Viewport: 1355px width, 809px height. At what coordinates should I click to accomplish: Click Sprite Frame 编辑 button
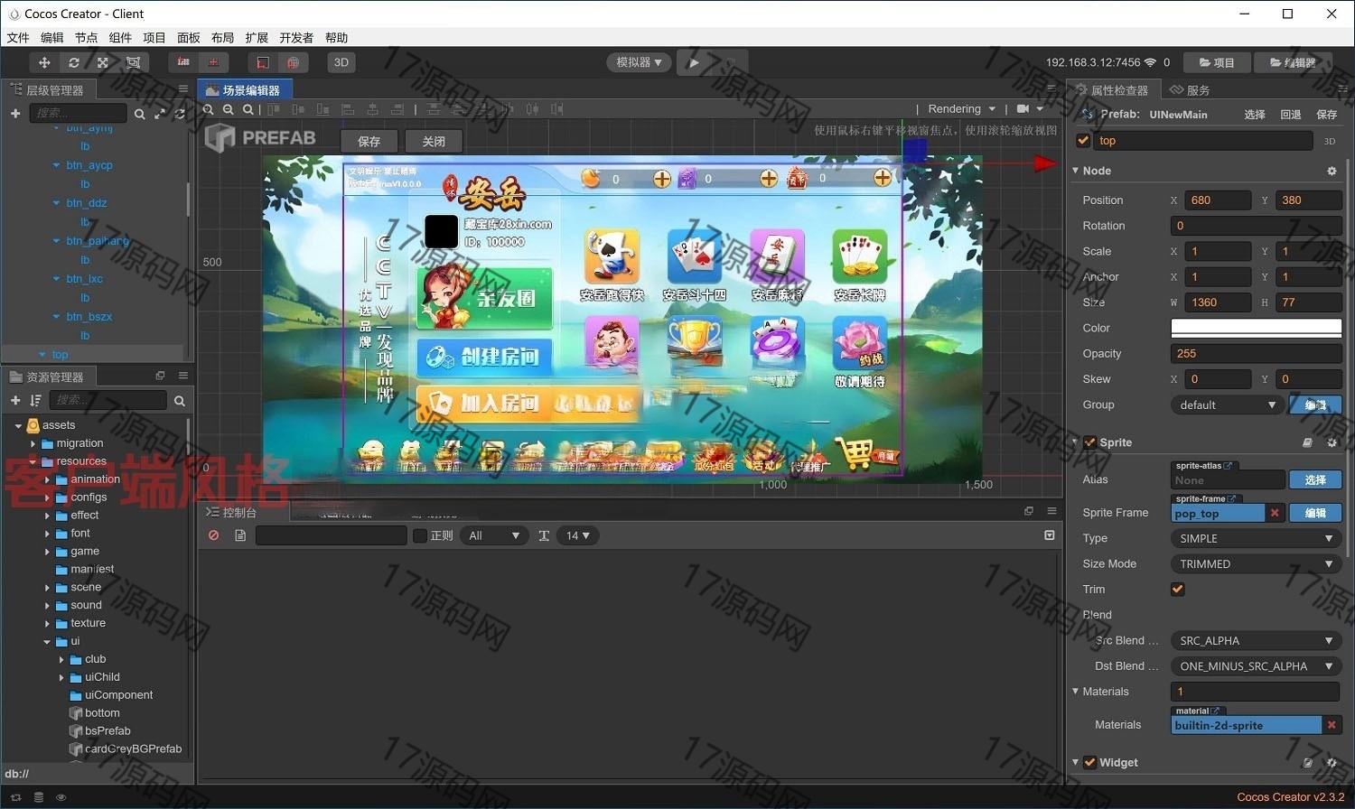[1315, 513]
